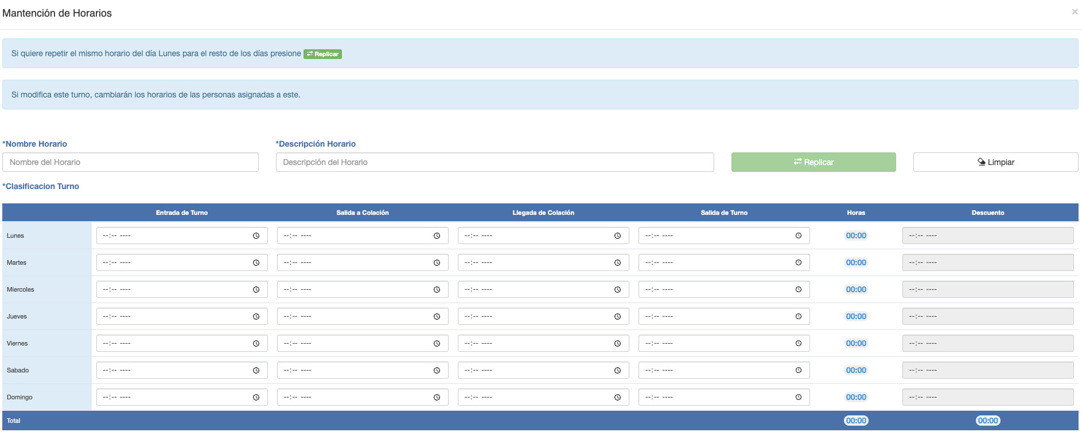Click the Limpiar button
Screen dimensions: 1082x432
coord(995,162)
